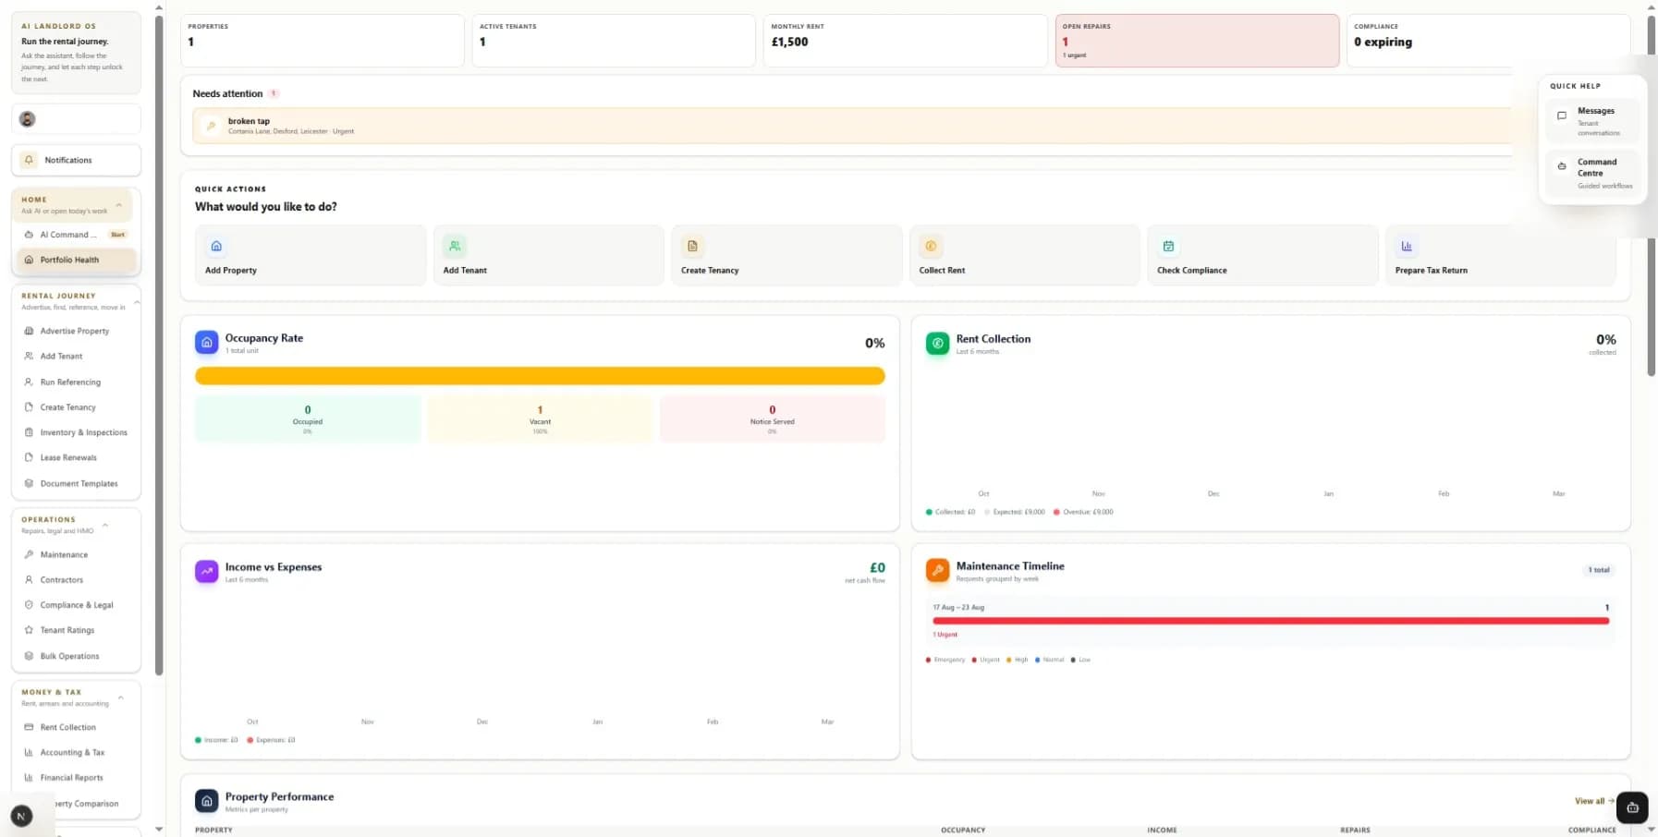
Task: Go to Advertise Property page
Action: pyautogui.click(x=77, y=331)
